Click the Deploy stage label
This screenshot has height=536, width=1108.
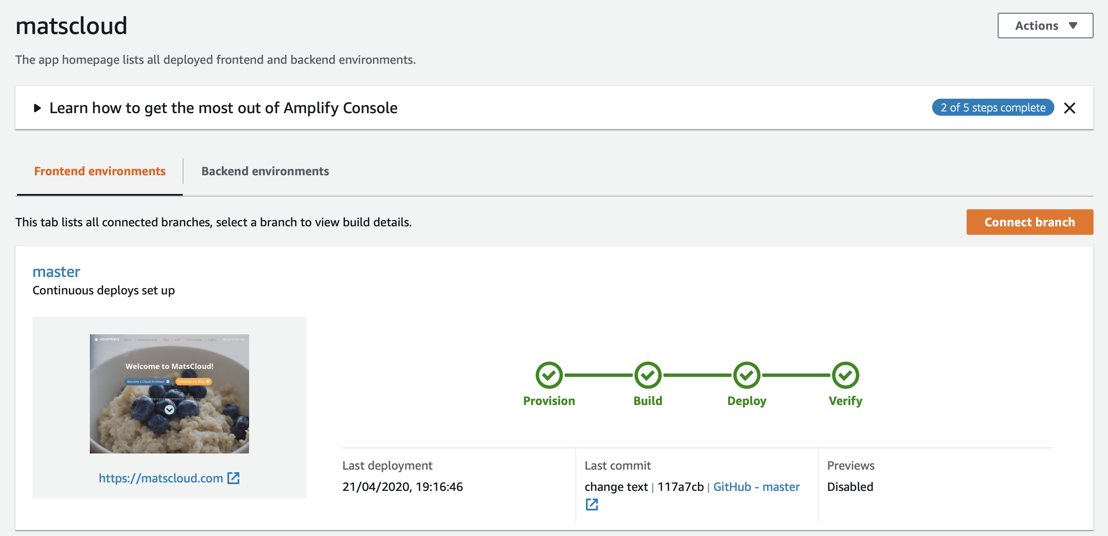(x=747, y=401)
